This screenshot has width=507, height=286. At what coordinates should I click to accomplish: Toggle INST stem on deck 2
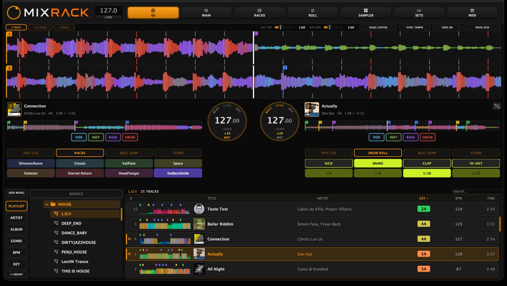pyautogui.click(x=393, y=137)
